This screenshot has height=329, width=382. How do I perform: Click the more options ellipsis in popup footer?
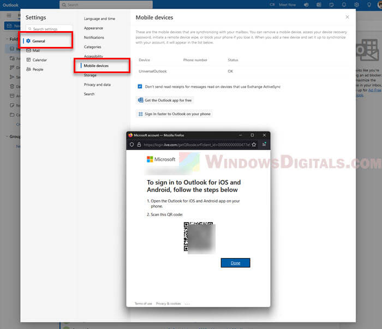[x=187, y=304]
